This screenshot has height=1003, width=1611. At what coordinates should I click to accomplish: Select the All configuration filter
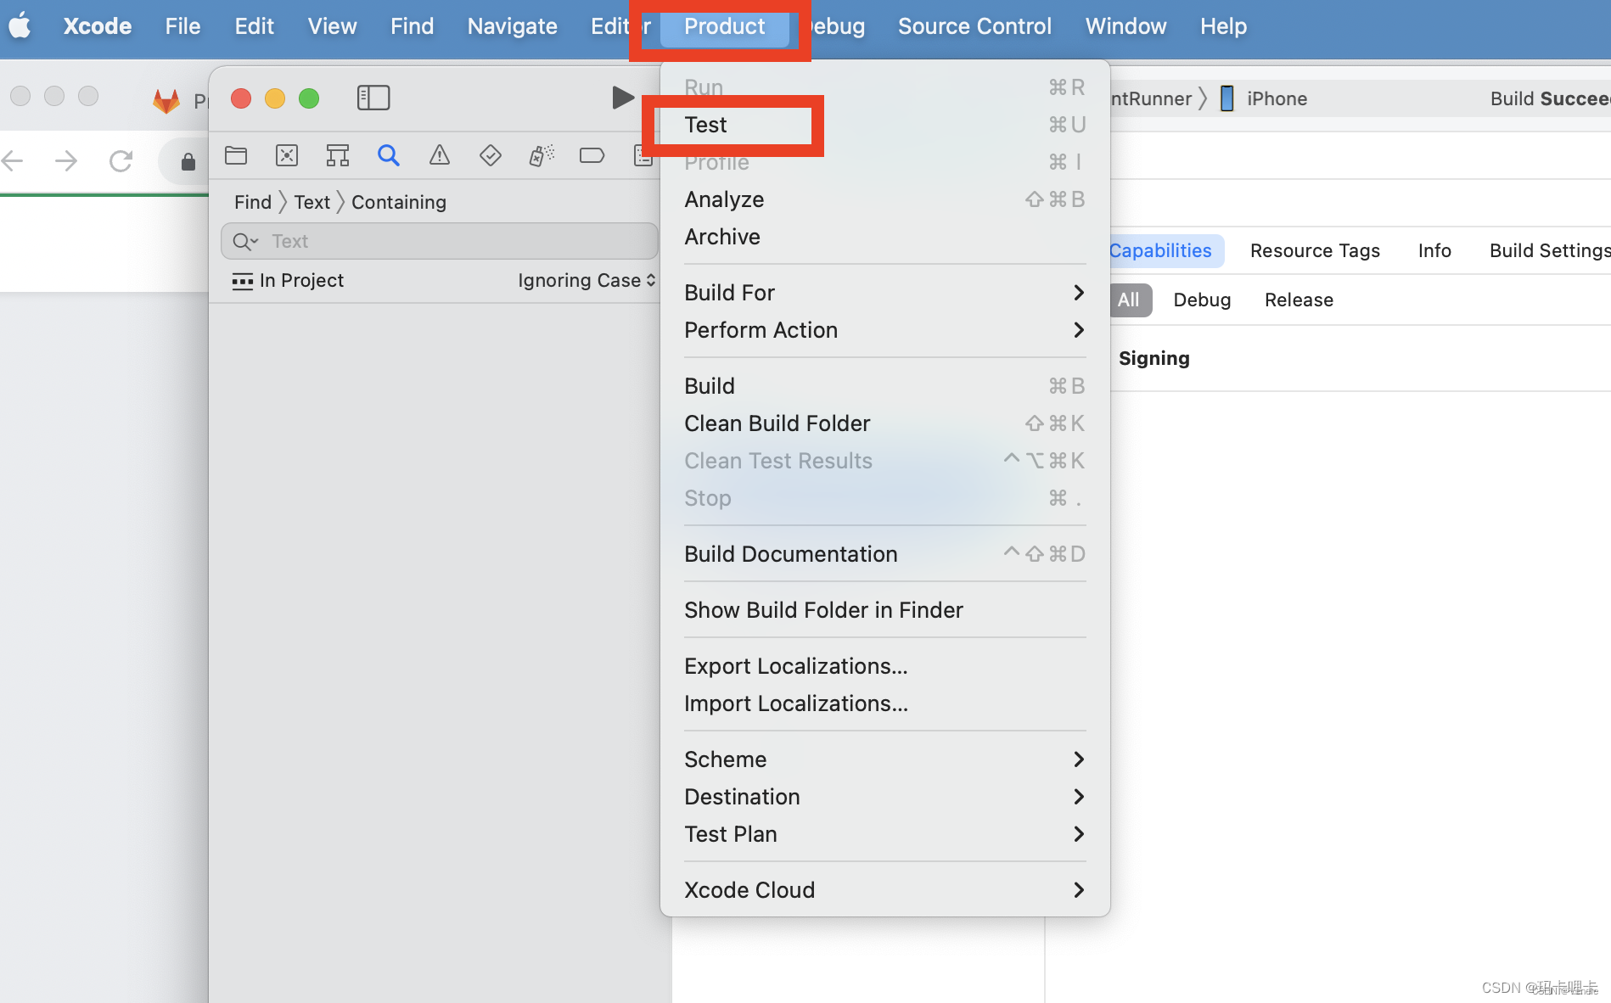coord(1129,300)
